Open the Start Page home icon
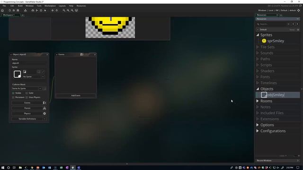The image size is (303, 170). coord(2,10)
